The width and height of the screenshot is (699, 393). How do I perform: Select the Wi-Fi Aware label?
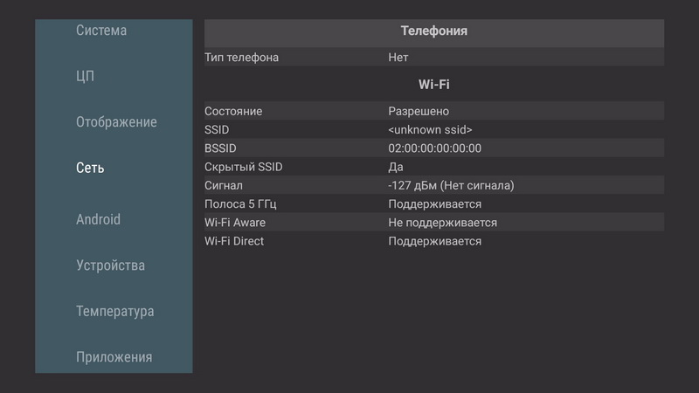(x=235, y=223)
